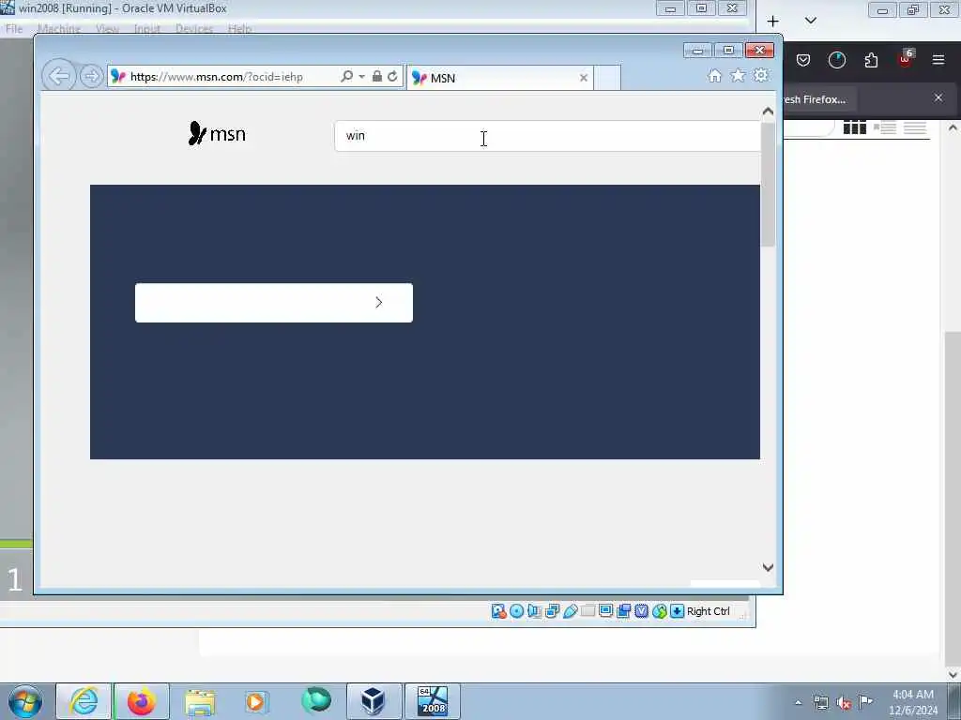Close the MSN tab in Internet Explorer

tap(584, 78)
